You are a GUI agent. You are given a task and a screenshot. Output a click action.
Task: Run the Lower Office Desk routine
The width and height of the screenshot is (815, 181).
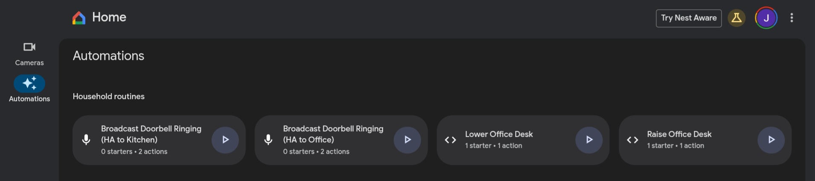point(589,140)
